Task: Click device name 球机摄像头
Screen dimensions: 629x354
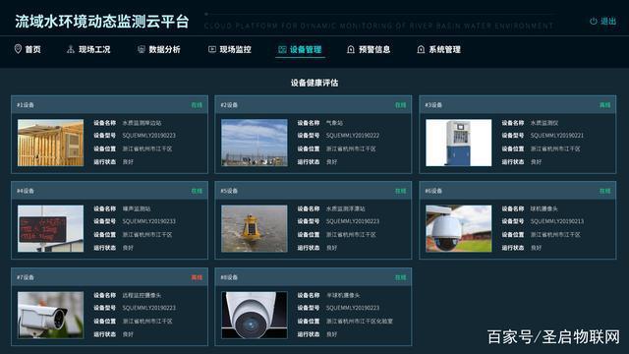Action: [x=543, y=208]
